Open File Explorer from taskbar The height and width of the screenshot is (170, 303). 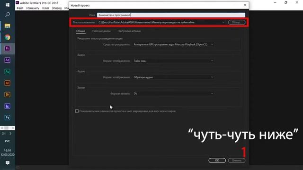(8, 26)
